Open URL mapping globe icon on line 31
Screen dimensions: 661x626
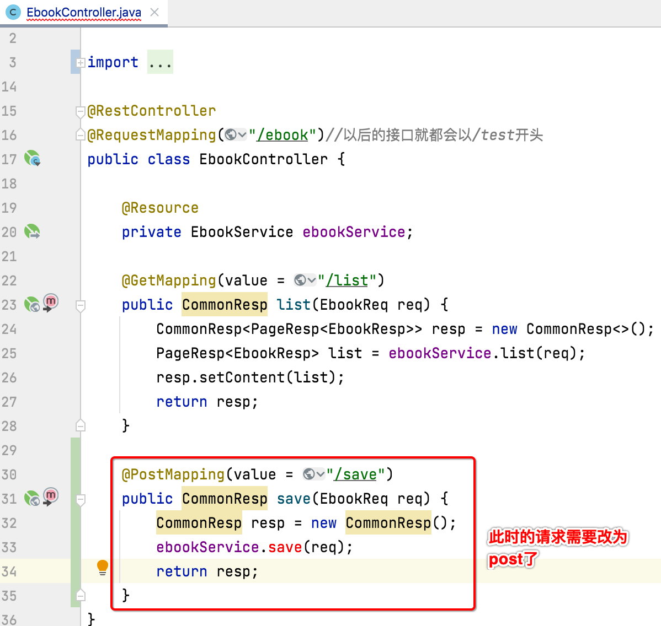(32, 499)
